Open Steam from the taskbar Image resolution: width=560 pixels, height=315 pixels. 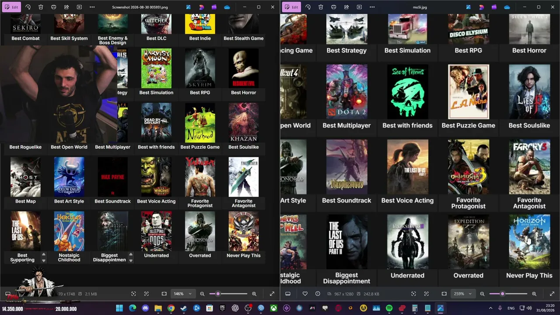coord(184,308)
